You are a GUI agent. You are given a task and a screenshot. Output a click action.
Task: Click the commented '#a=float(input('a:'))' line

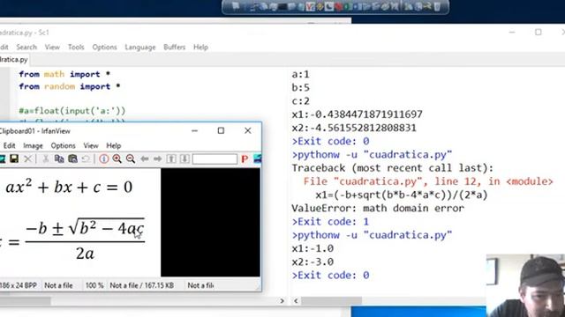72,111
